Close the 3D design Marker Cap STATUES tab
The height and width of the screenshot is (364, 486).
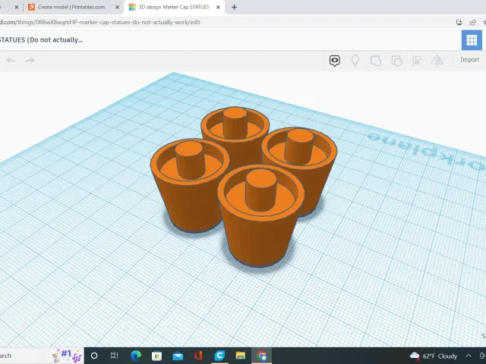[x=218, y=7]
